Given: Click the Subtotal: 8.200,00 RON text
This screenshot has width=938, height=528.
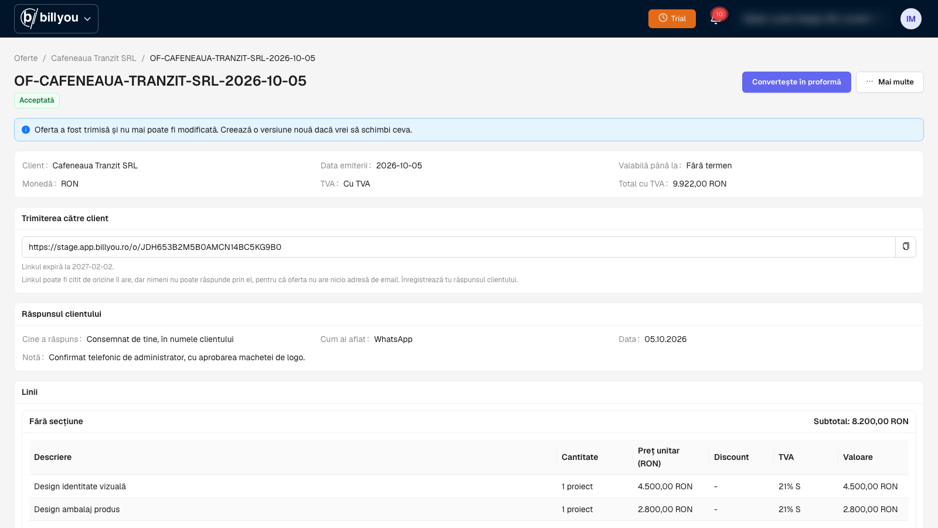Looking at the screenshot, I should point(861,421).
